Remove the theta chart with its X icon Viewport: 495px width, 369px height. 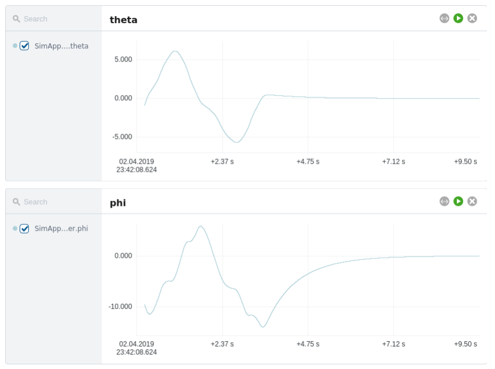472,18
